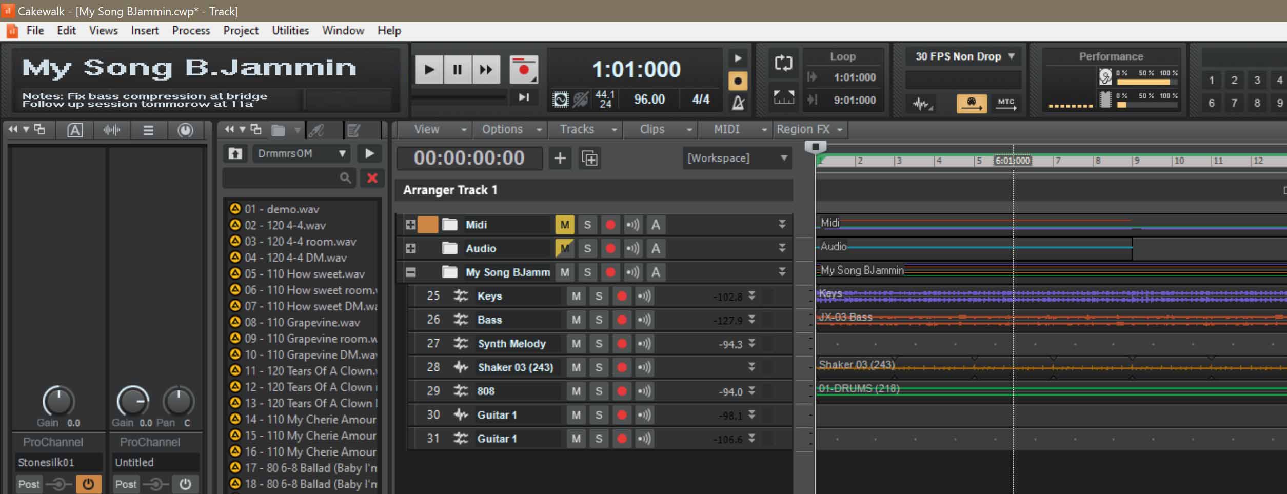
Task: Arm record on Synth Melody track
Action: (622, 344)
